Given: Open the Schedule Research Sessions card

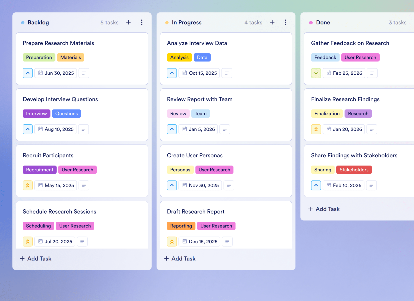Looking at the screenshot, I should point(59,211).
